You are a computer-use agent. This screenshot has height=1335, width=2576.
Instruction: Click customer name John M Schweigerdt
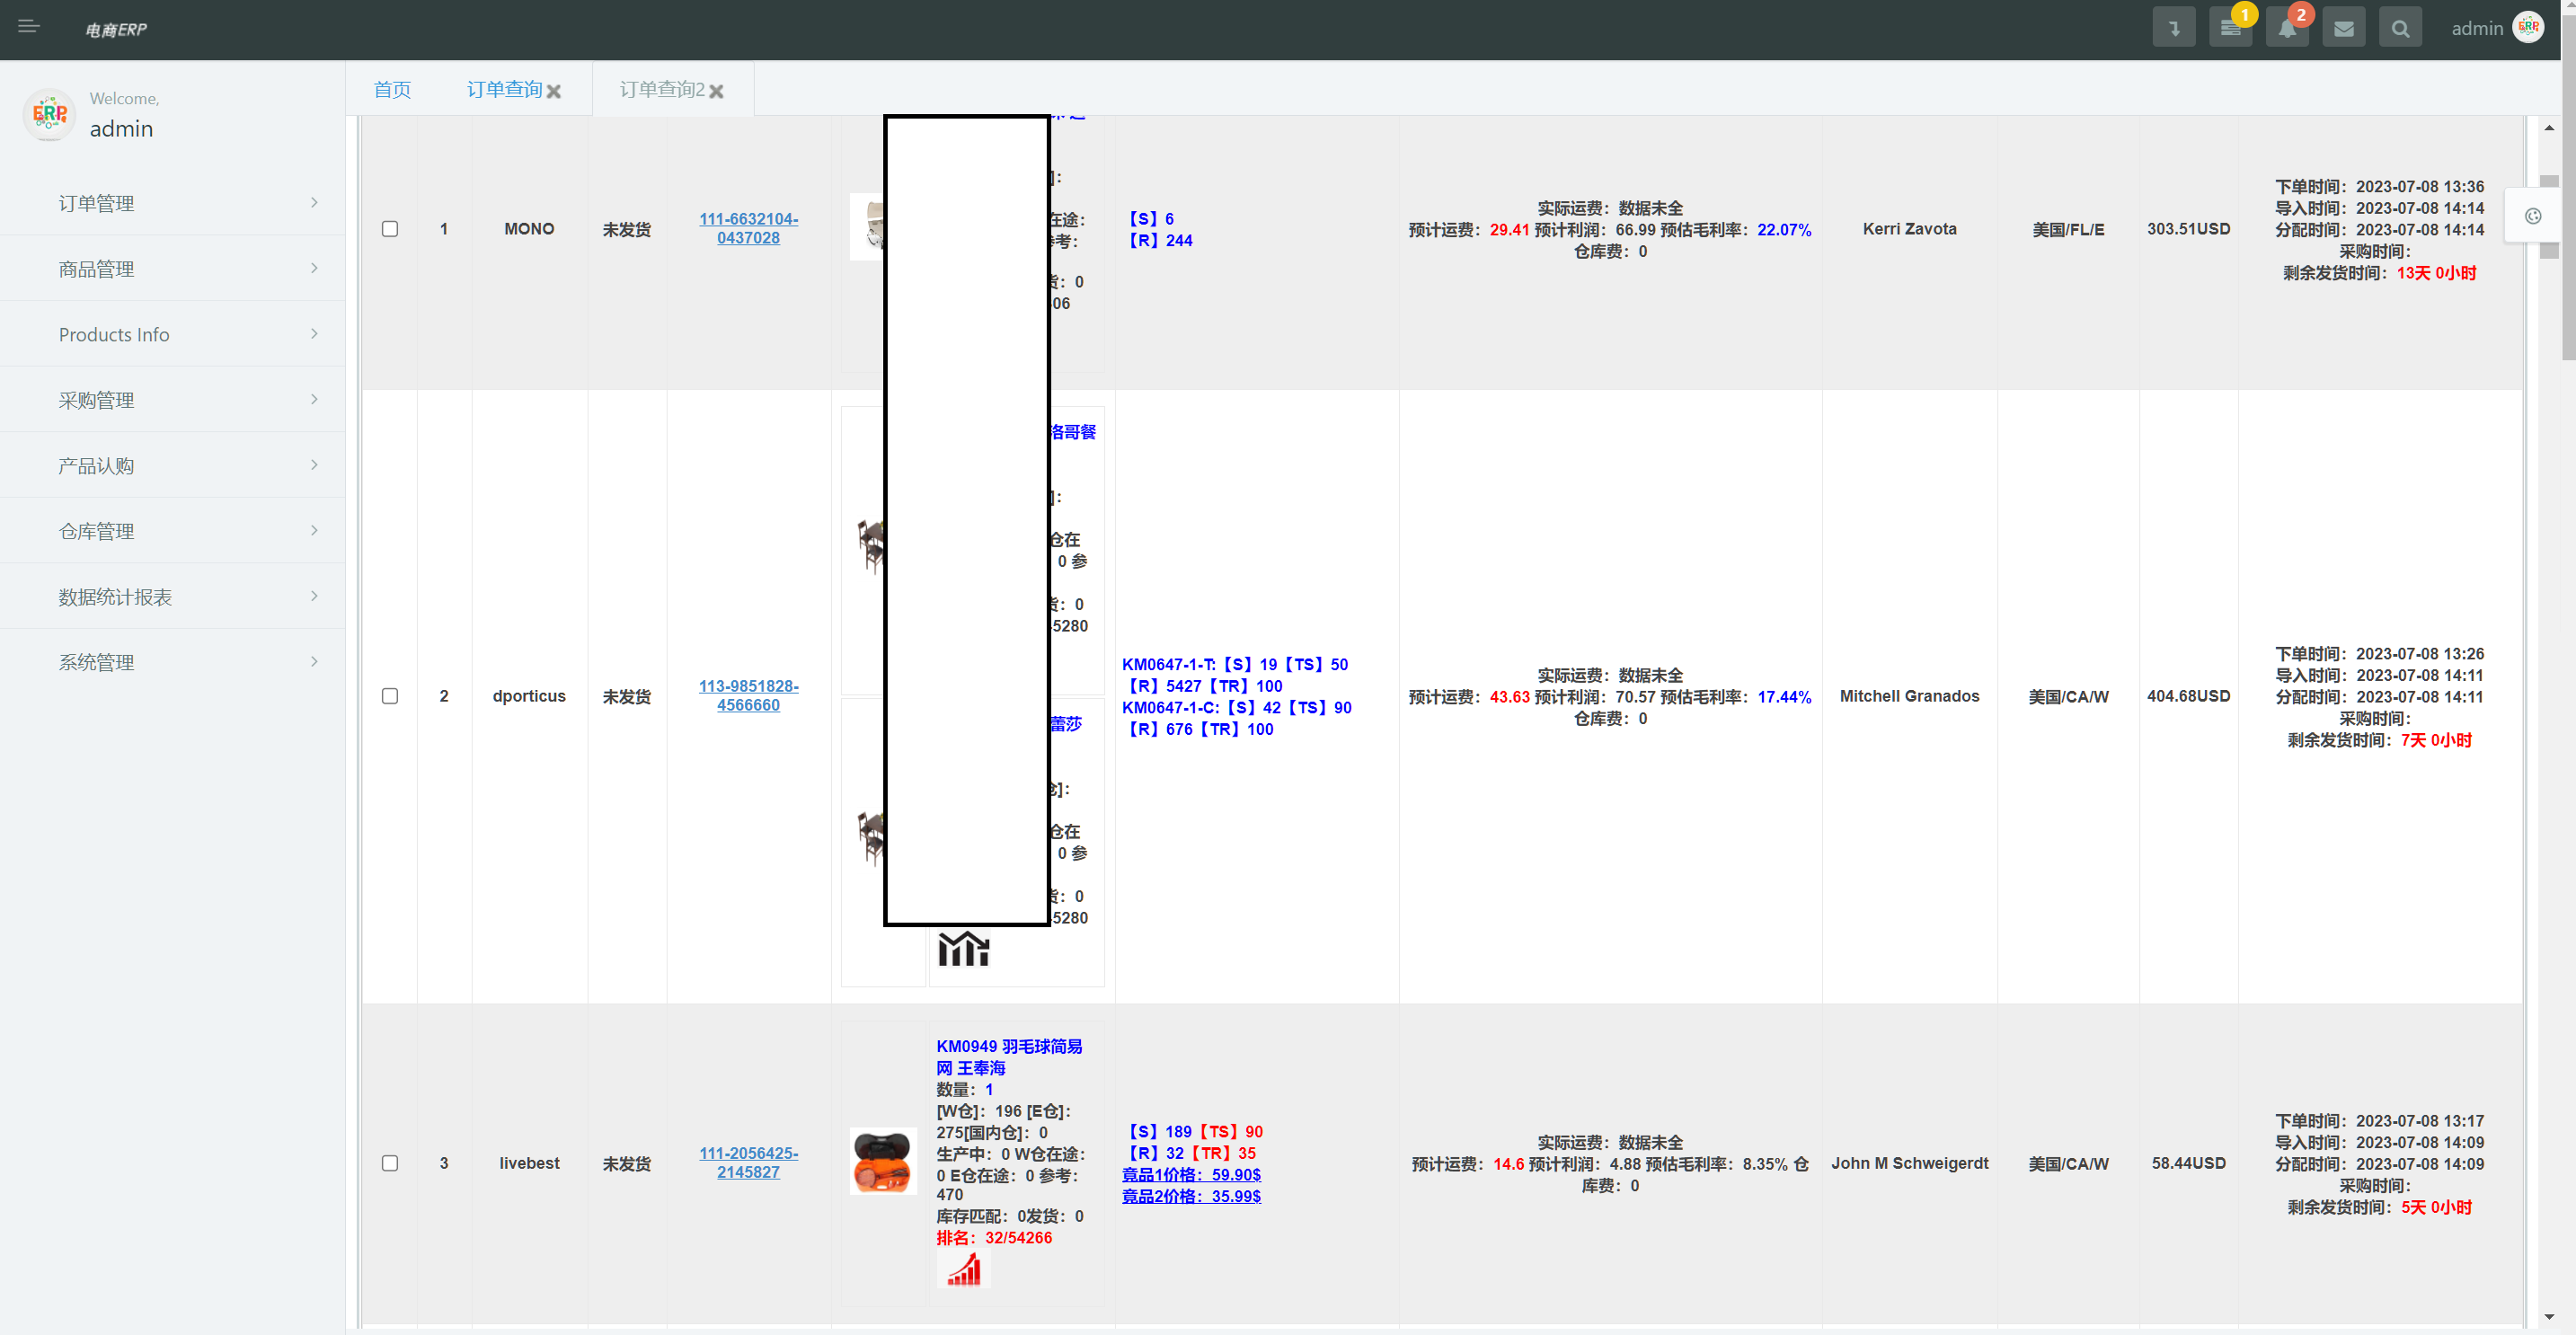click(1909, 1162)
